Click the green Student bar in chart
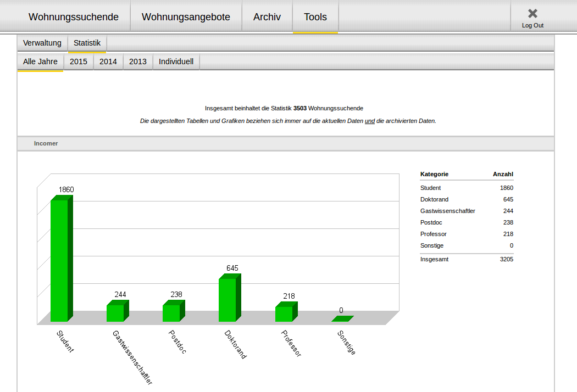577x392 pixels. [x=59, y=260]
